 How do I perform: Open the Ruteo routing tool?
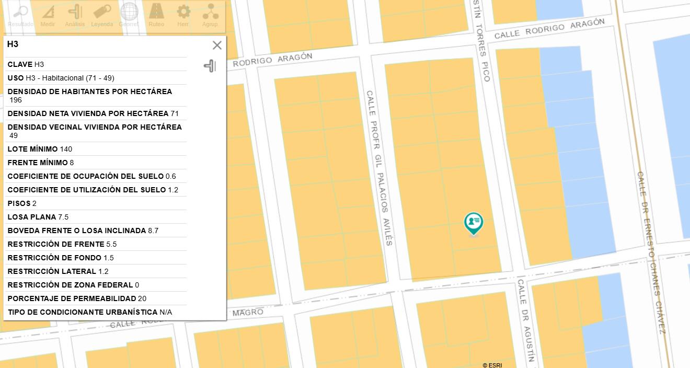[156, 16]
